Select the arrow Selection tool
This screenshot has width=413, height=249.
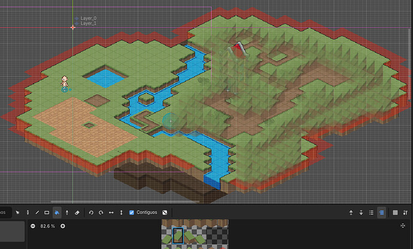[17, 213]
